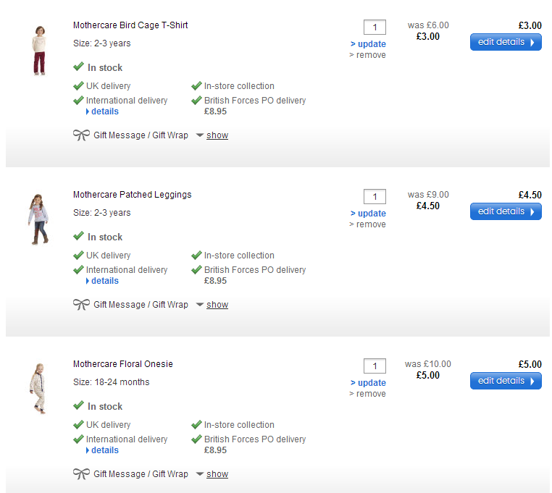Expand delivery details for Bird Cage T-Shirt
The image size is (552, 493).
pyautogui.click(x=104, y=111)
